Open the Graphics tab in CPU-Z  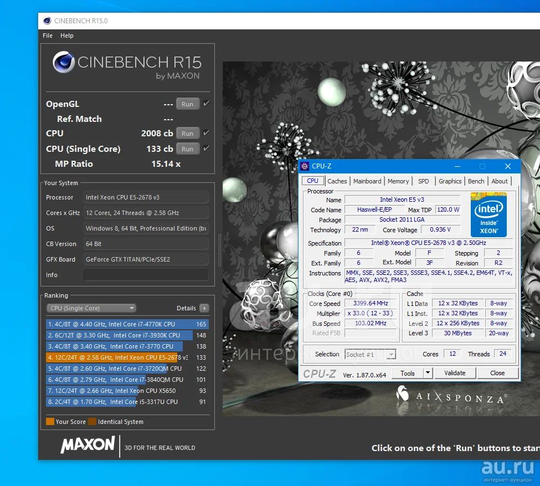point(450,181)
